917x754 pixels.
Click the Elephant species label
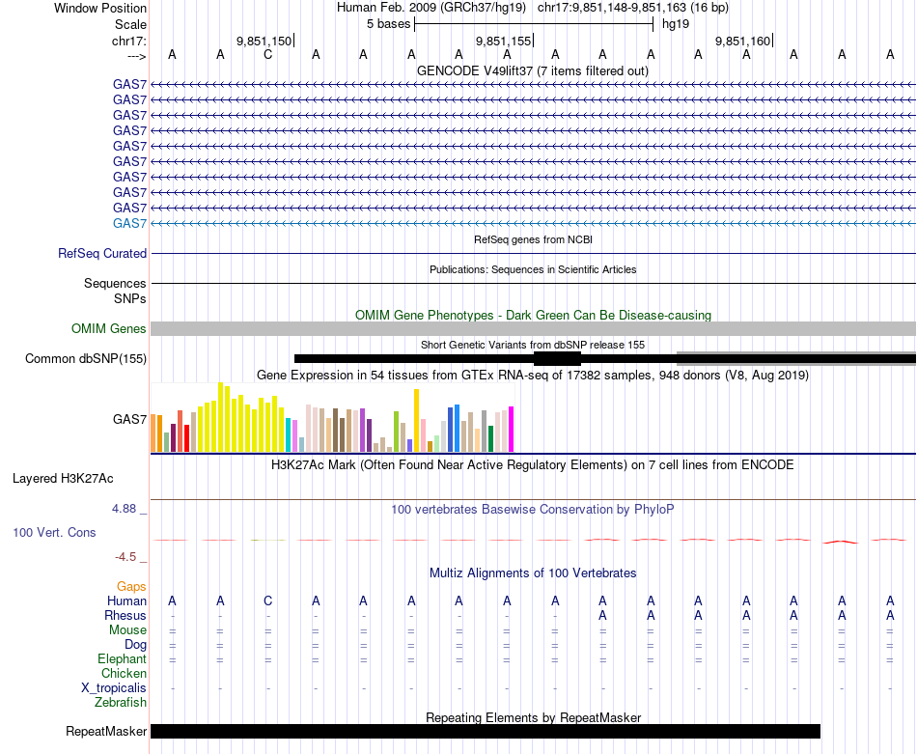click(122, 659)
